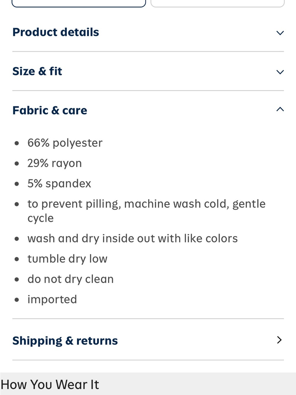
Task: Collapse the Fabric & care heading
Action: pos(50,111)
